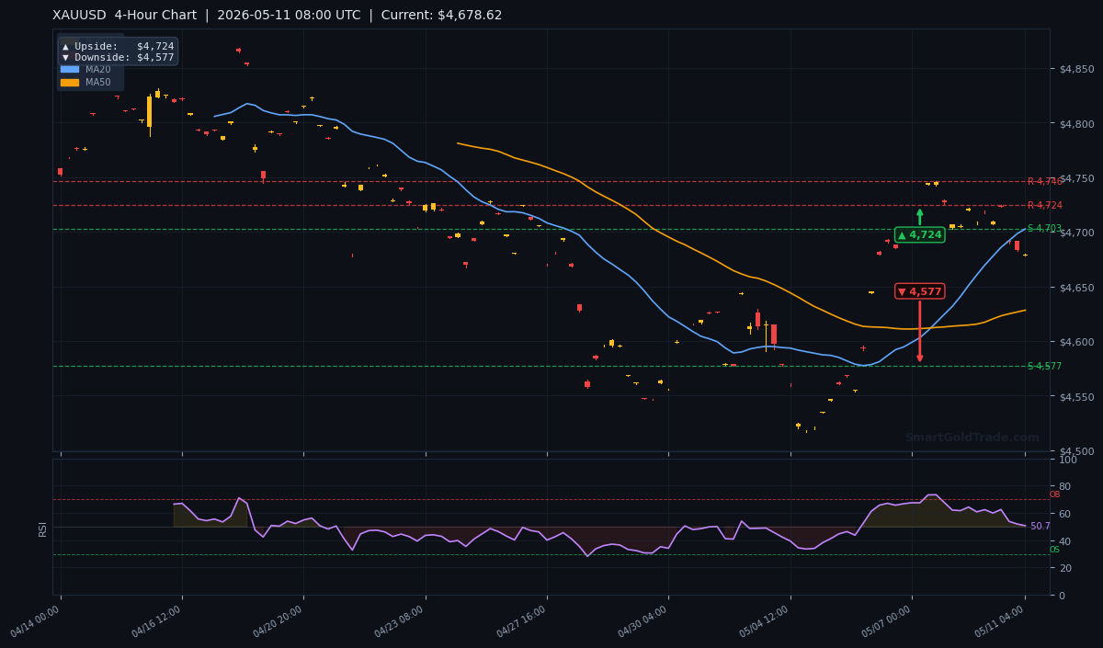
Task: Click the 0 tick on RSI axis
Action: click(1063, 596)
